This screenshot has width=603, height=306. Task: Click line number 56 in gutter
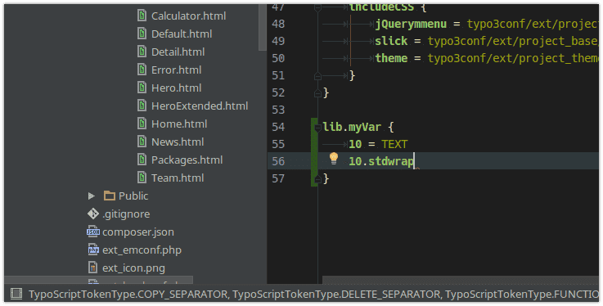(278, 161)
